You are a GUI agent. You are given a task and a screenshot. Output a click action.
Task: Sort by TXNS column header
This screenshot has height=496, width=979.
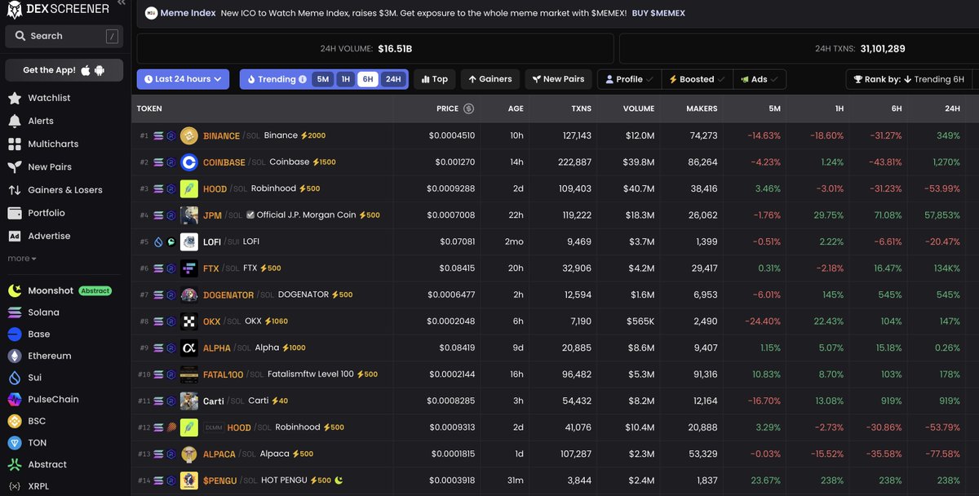pyautogui.click(x=581, y=108)
